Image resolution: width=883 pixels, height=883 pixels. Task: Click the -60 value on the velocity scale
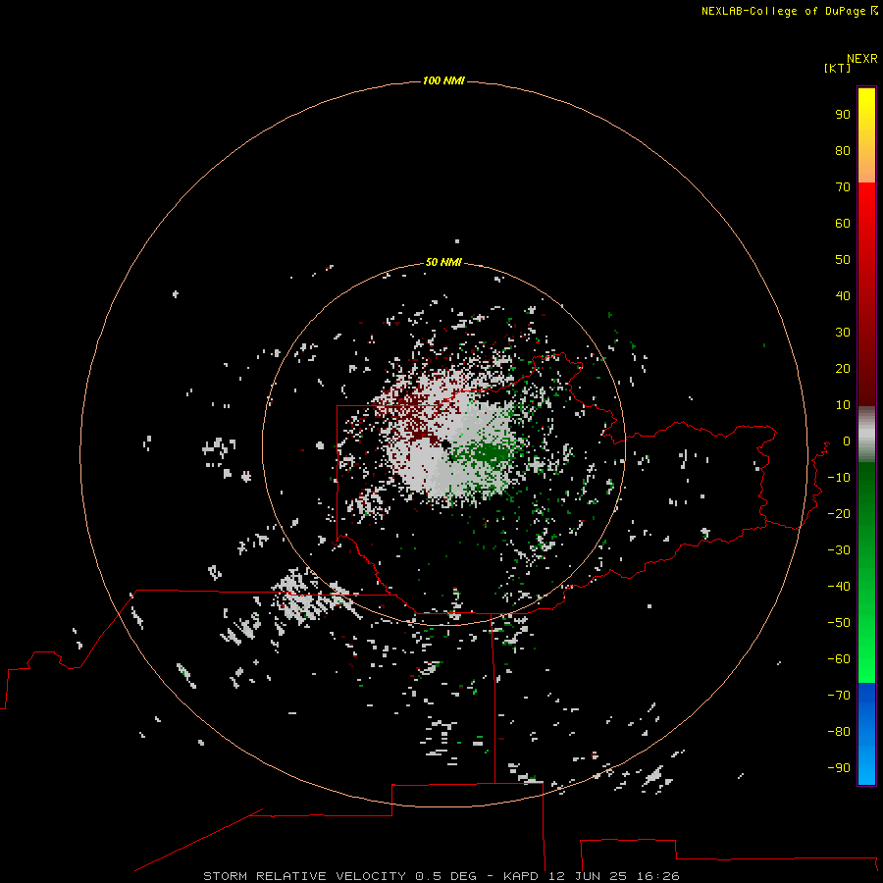tap(839, 659)
